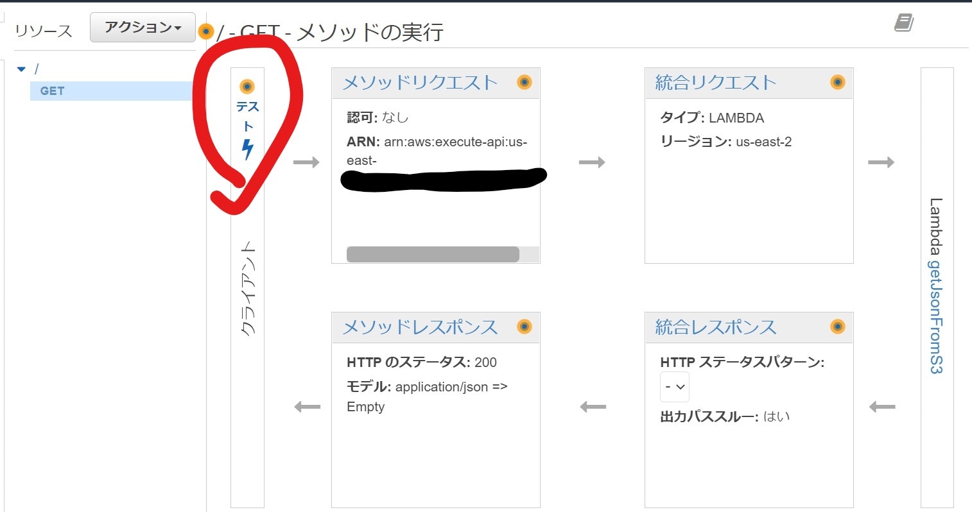972x512 pixels.
Task: Open メソッドレスポンス settings
Action: (x=421, y=327)
